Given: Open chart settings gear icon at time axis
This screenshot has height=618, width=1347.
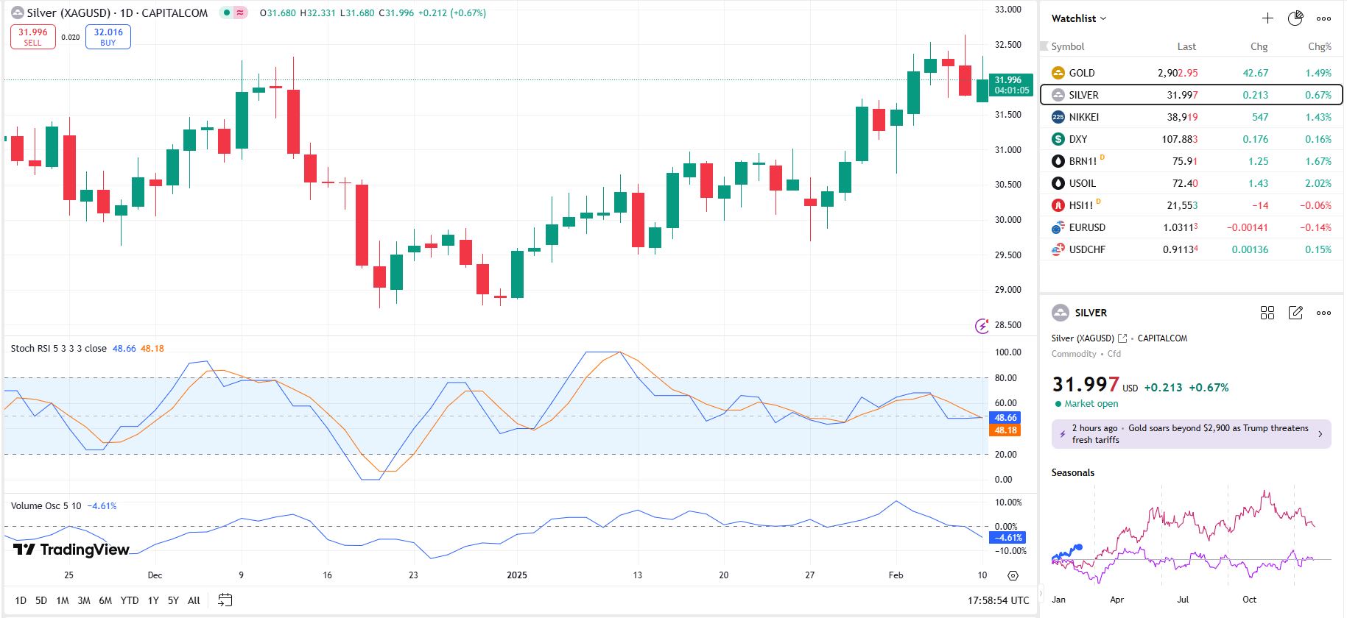Looking at the screenshot, I should coord(1013,575).
